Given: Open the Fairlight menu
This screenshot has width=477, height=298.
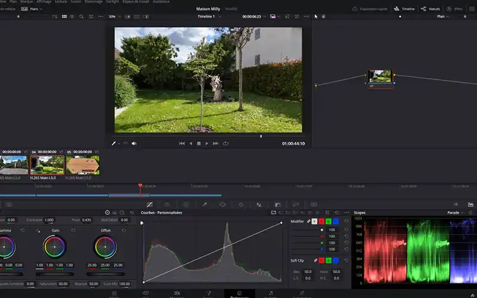Looking at the screenshot, I should [112, 2].
